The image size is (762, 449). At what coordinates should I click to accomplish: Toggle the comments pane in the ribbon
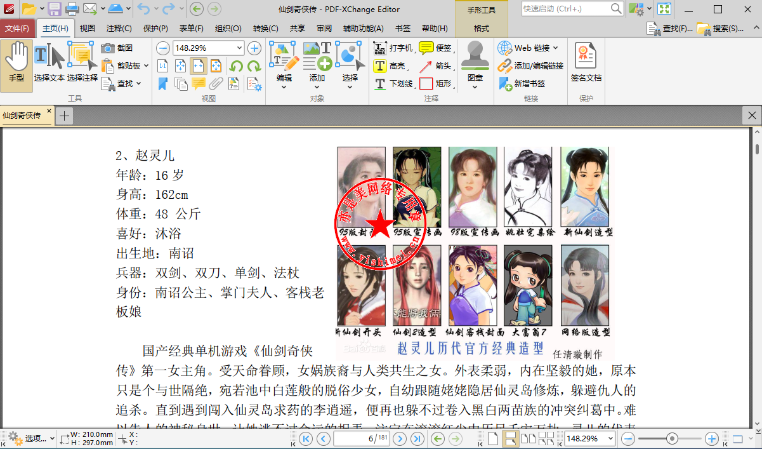(199, 83)
